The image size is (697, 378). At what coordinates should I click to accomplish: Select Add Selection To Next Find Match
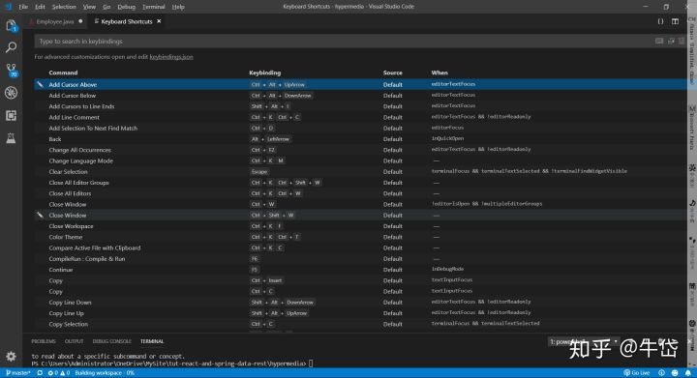tap(360, 129)
